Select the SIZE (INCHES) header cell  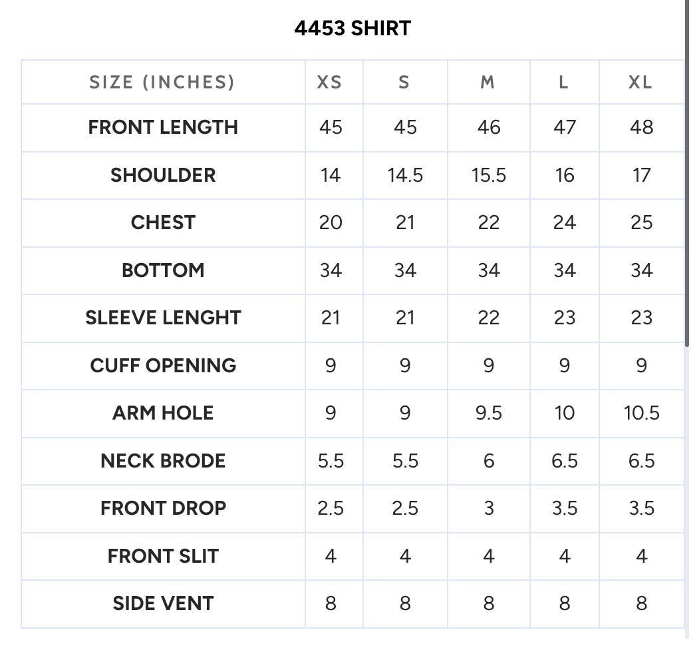coord(162,82)
